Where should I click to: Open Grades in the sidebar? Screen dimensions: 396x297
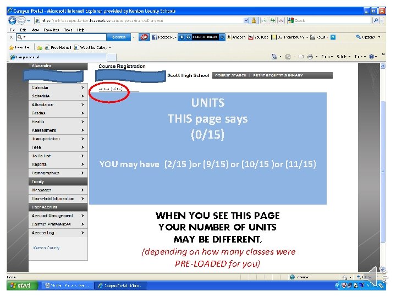(58, 113)
